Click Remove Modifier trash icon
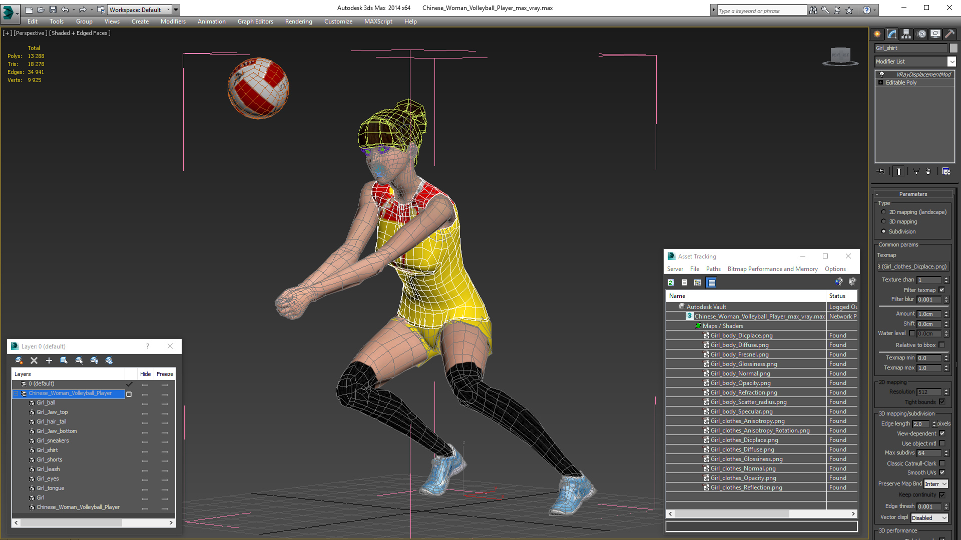Viewport: 961px width, 540px height. click(x=928, y=171)
